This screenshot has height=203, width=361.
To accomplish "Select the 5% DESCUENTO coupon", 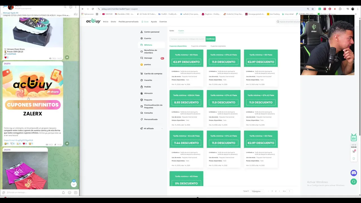I will point(186,179).
